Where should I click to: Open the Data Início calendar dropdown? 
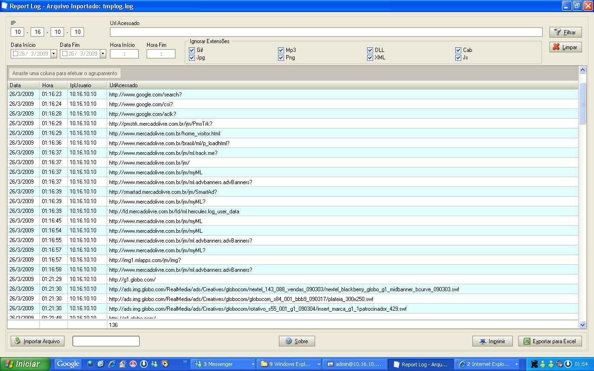click(53, 54)
